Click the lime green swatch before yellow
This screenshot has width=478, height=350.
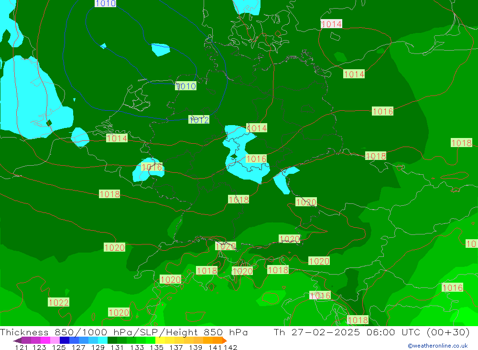coord(151,340)
